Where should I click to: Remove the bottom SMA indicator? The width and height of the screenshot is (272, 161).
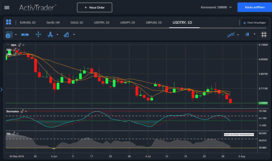[x=19, y=54]
